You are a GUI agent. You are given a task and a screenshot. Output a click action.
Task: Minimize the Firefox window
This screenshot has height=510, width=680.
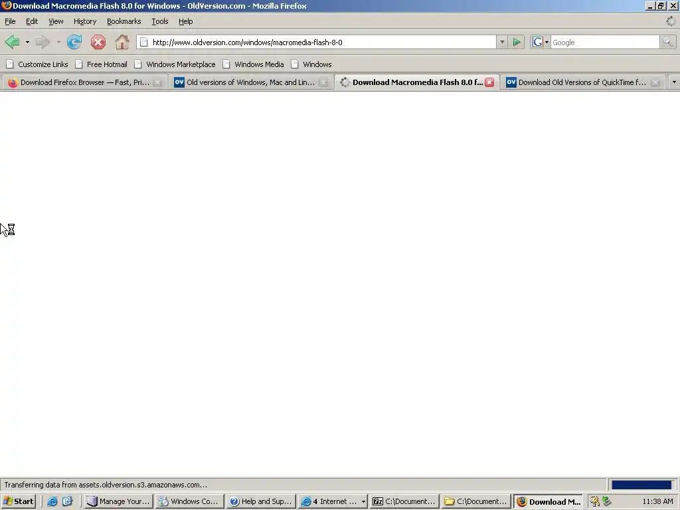(649, 6)
